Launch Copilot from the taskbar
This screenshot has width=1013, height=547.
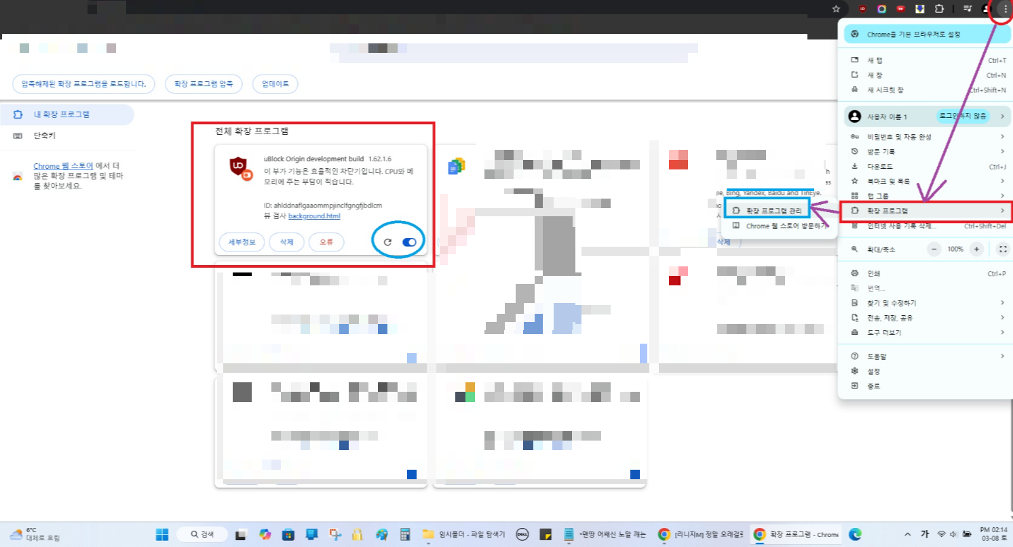pos(265,534)
